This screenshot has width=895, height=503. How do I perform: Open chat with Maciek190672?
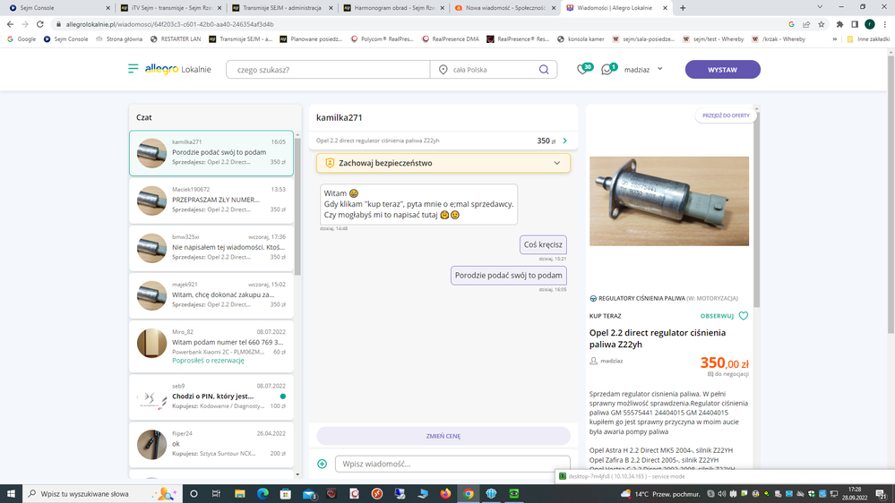coord(211,200)
